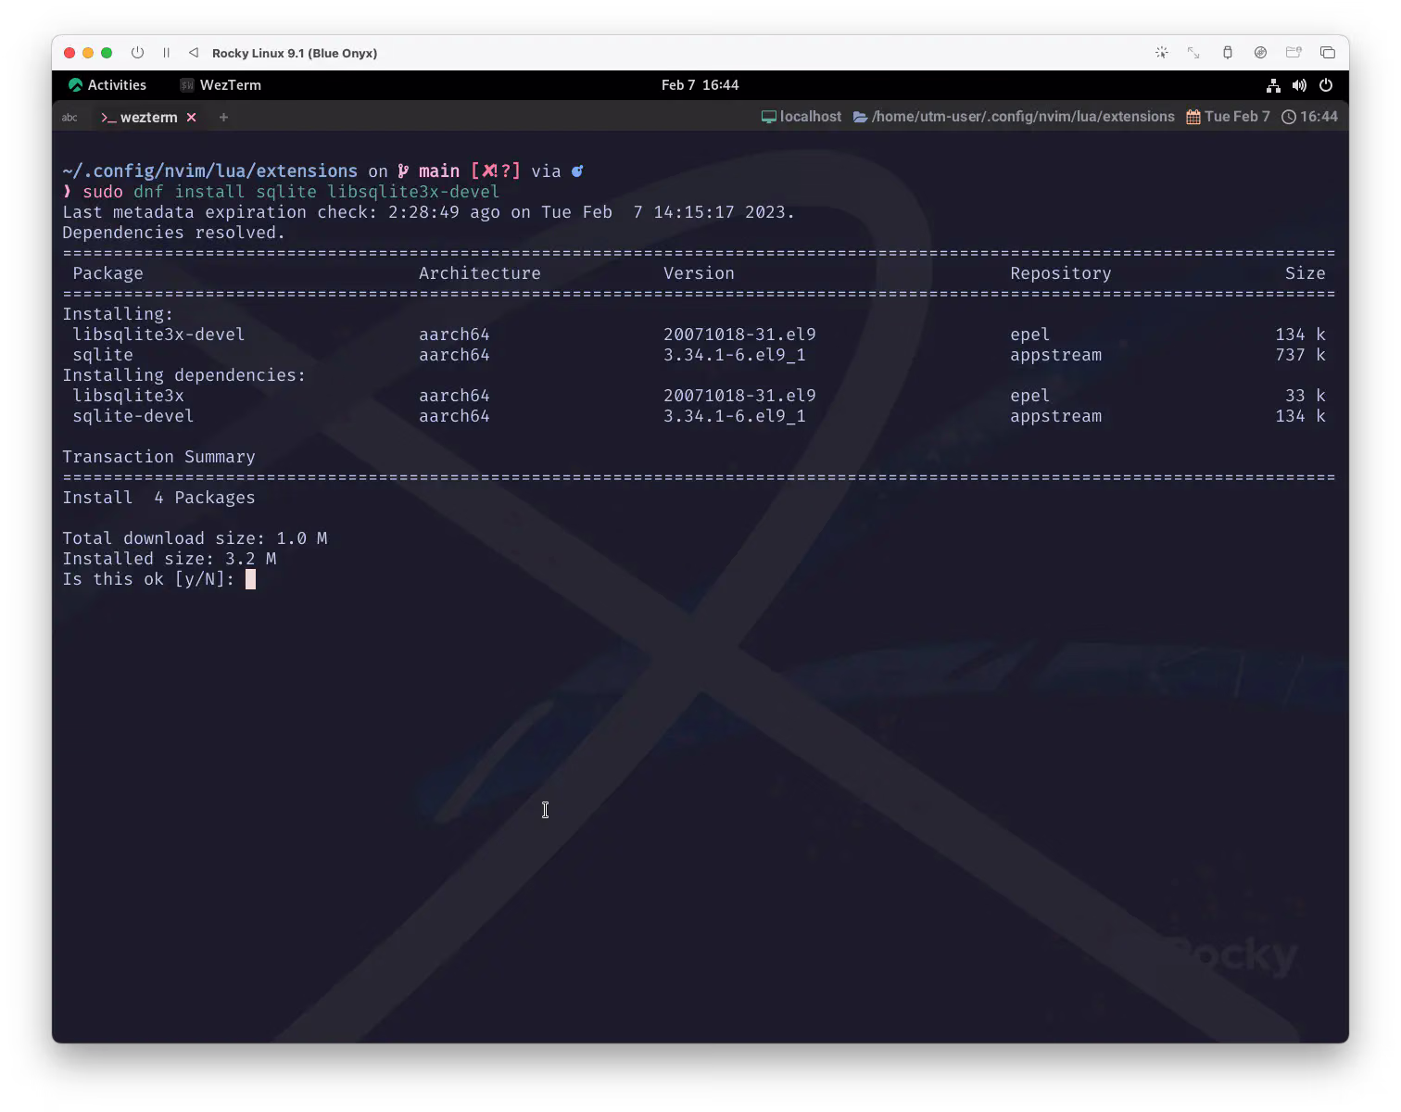Image resolution: width=1401 pixels, height=1112 pixels.
Task: Open the disc drive image icon in UTM toolbar
Action: (1260, 53)
